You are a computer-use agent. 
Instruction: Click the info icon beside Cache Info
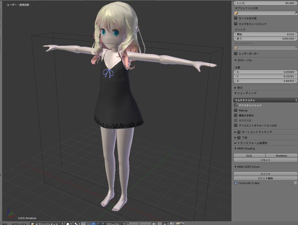(236, 183)
